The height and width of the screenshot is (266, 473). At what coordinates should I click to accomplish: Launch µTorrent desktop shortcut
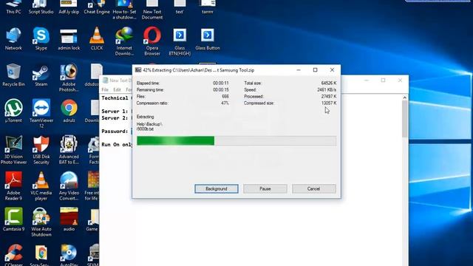13,111
